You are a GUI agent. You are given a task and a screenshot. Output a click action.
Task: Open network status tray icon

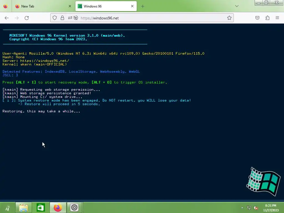pyautogui.click(x=249, y=208)
